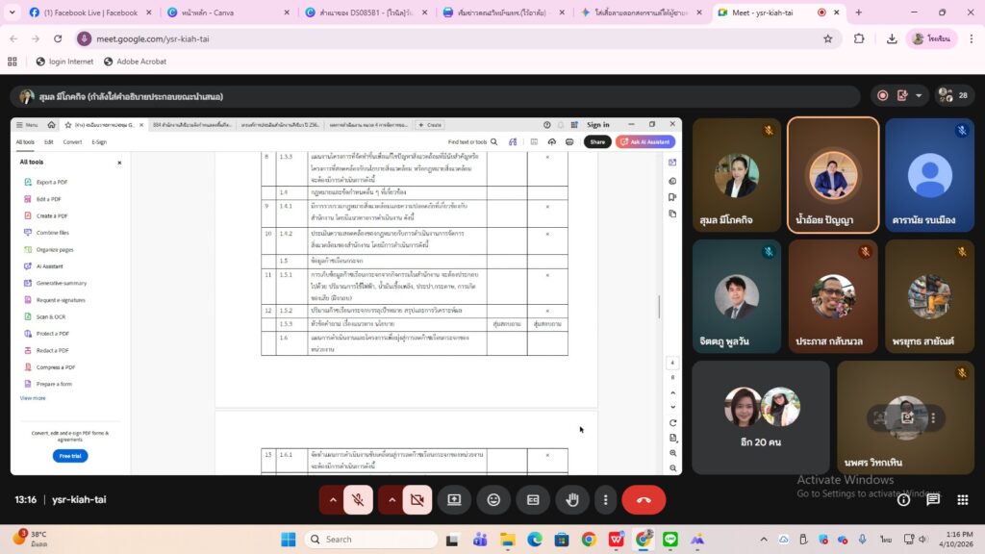Open the Meet activities grid icon
The image size is (985, 554).
pyautogui.click(x=961, y=500)
